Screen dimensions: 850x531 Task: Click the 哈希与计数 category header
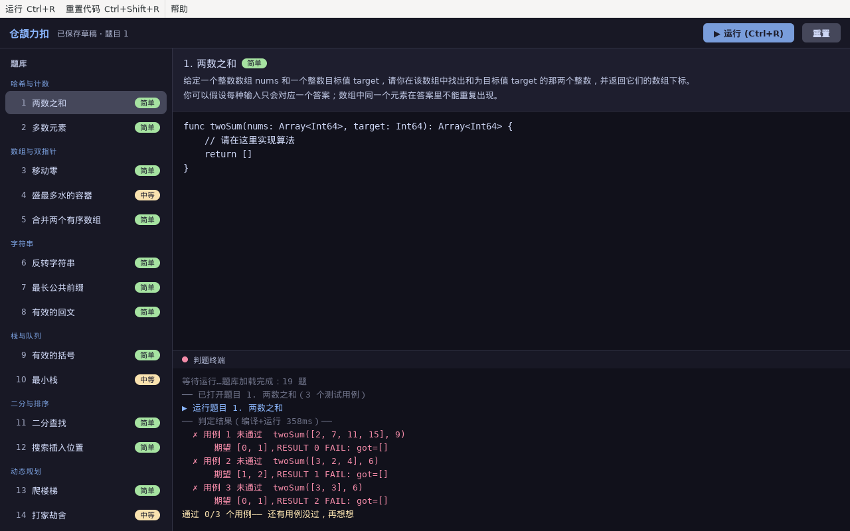coord(30,84)
